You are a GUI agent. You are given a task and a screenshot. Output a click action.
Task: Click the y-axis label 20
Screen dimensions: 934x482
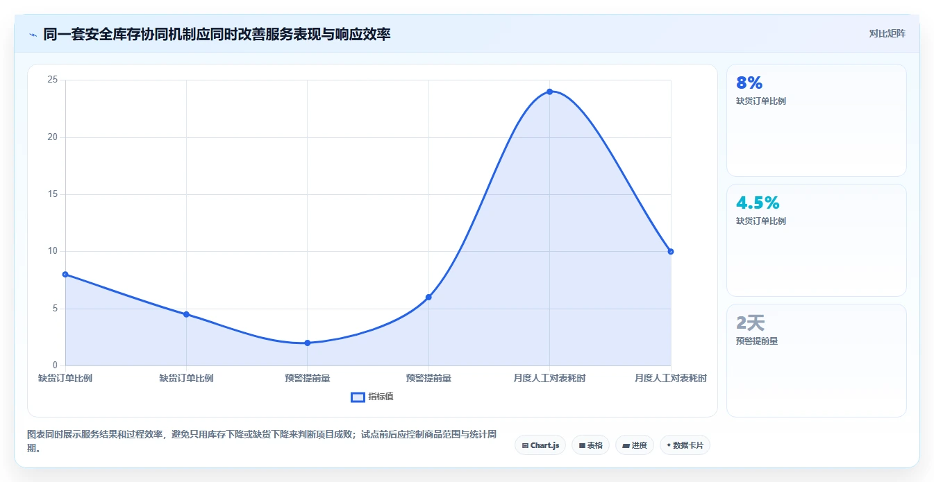52,137
